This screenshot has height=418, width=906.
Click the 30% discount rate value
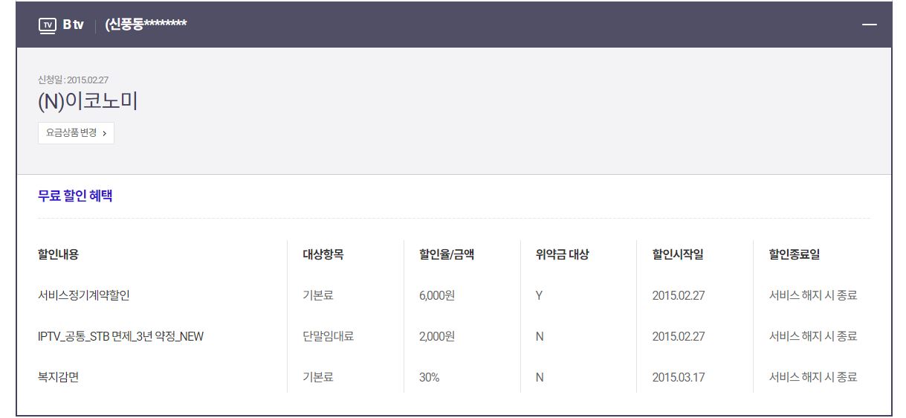[429, 377]
